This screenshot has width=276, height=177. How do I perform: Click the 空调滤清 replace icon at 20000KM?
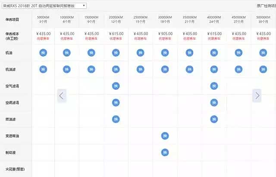pyautogui.click(x=116, y=102)
